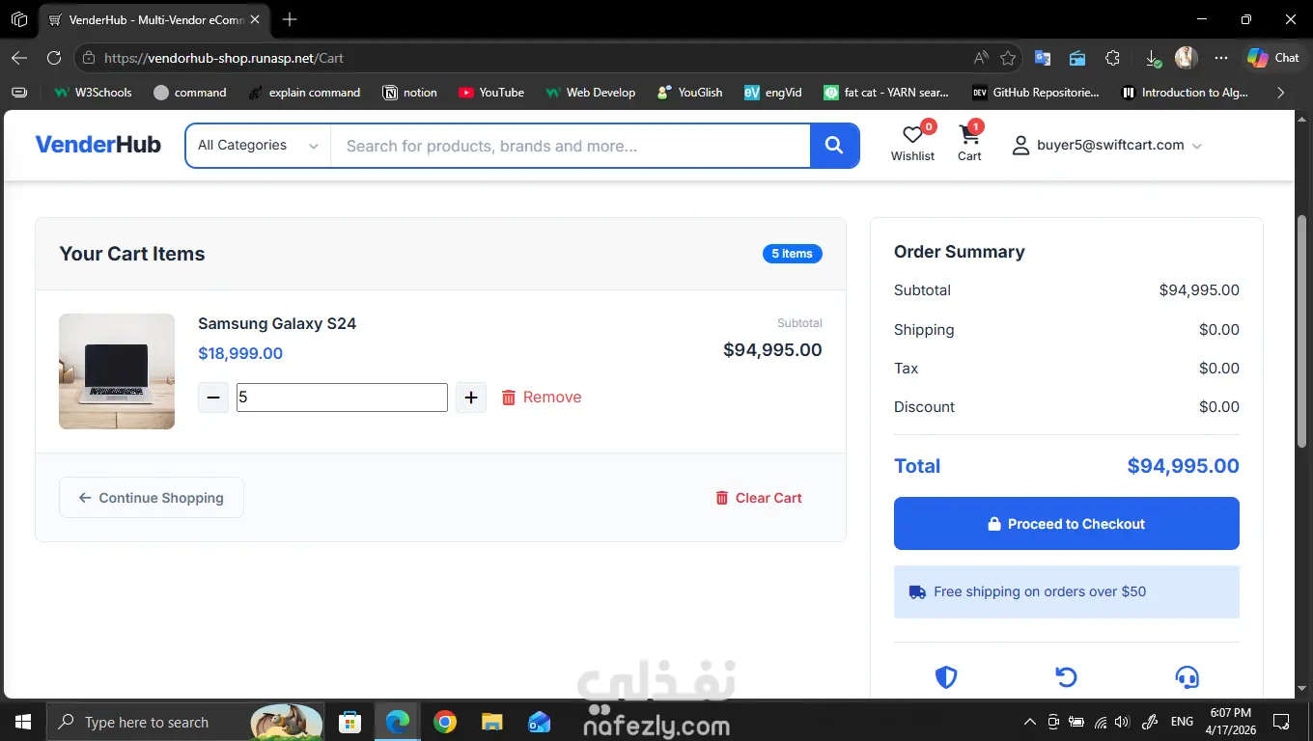The image size is (1313, 741).
Task: Remove the Samsung Galaxy S24 from cart
Action: tap(542, 398)
